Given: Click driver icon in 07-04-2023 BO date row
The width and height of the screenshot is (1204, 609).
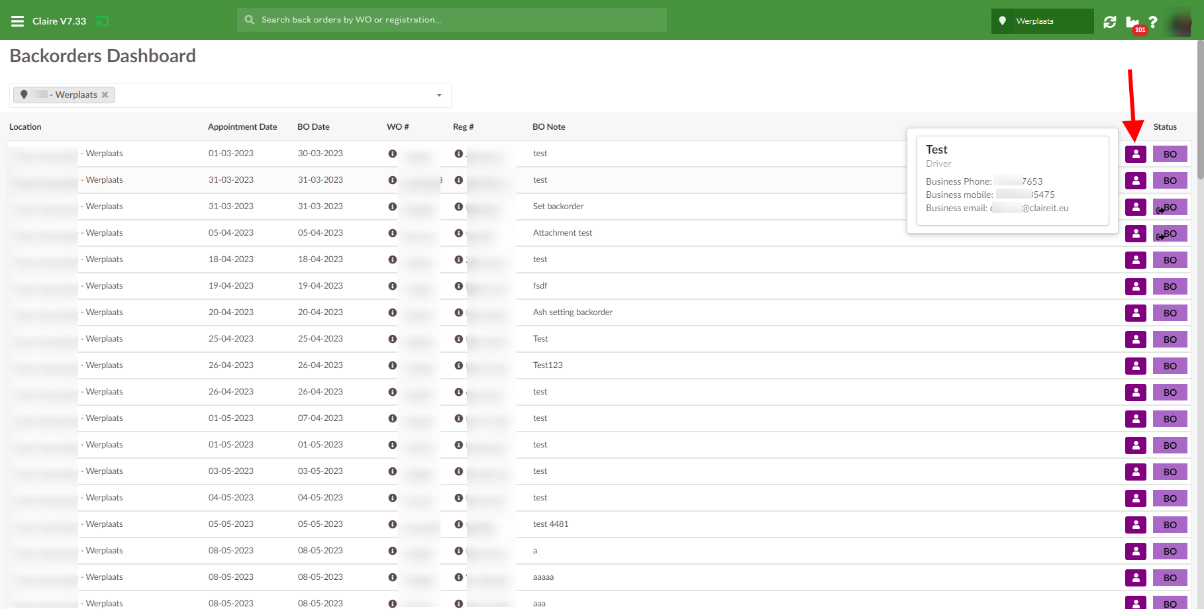Looking at the screenshot, I should tap(1136, 419).
